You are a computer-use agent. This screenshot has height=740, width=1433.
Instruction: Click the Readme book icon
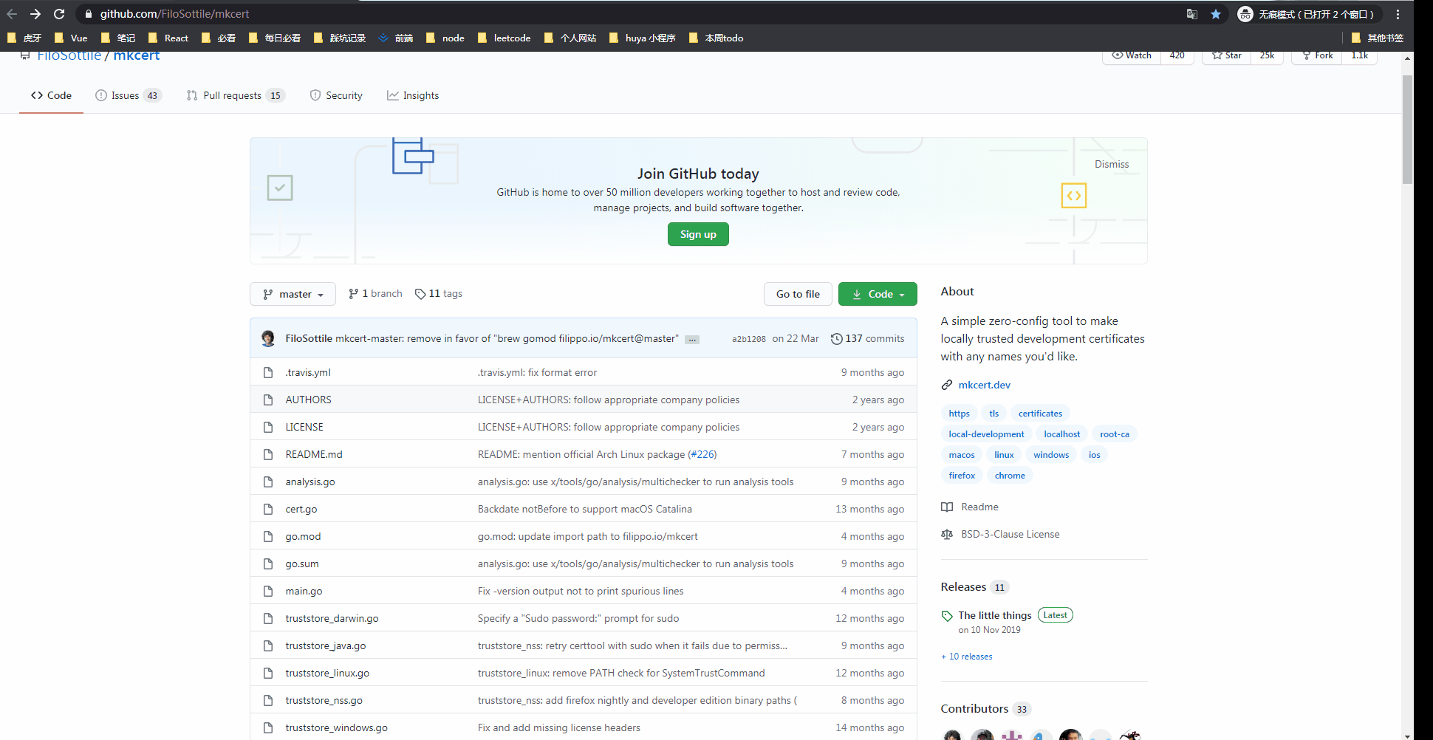click(x=948, y=507)
